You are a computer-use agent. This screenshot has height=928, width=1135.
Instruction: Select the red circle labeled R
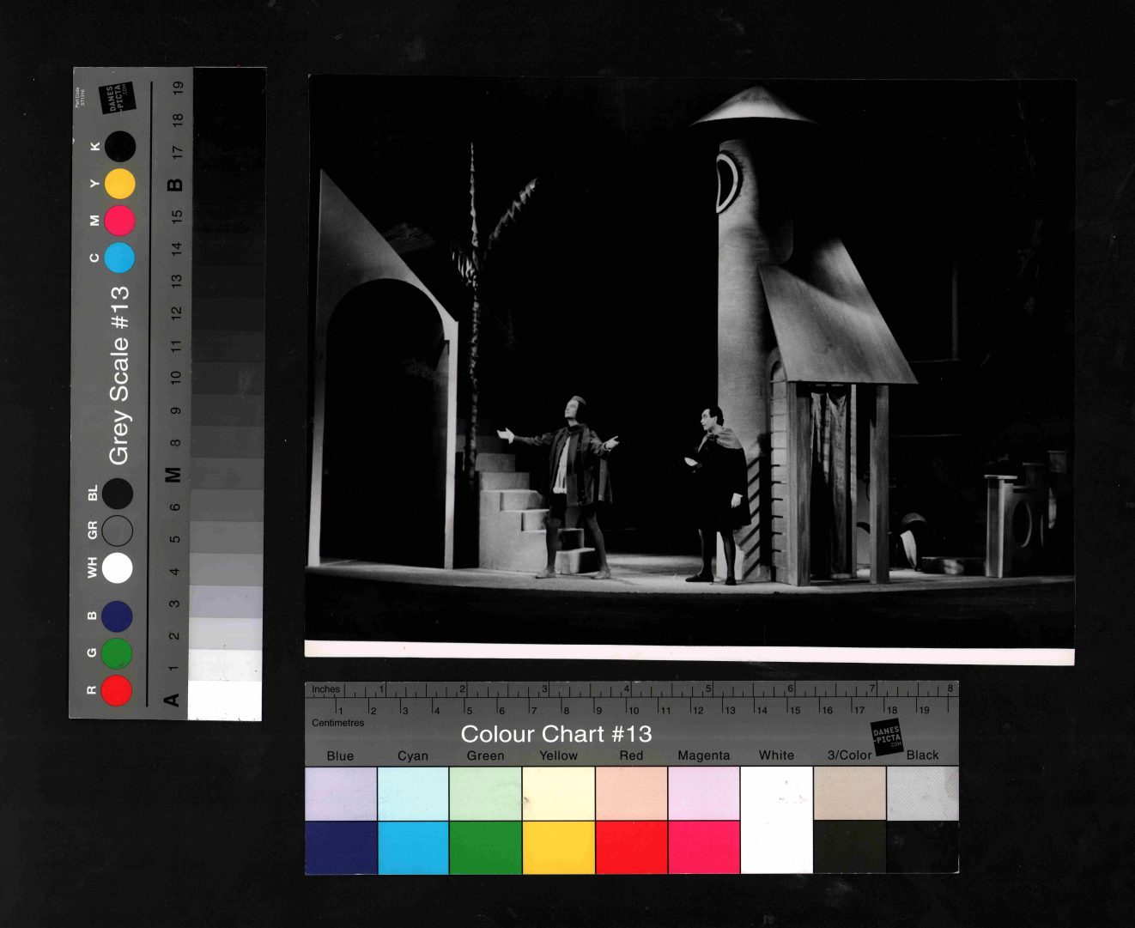click(117, 690)
